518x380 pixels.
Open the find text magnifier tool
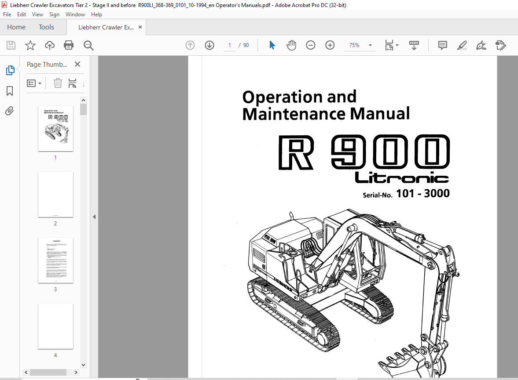pos(88,45)
